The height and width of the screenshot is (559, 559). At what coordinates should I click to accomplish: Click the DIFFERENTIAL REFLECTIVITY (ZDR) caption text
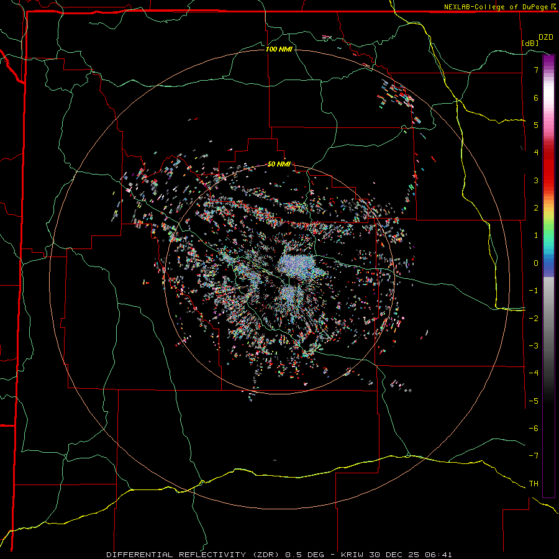194,555
